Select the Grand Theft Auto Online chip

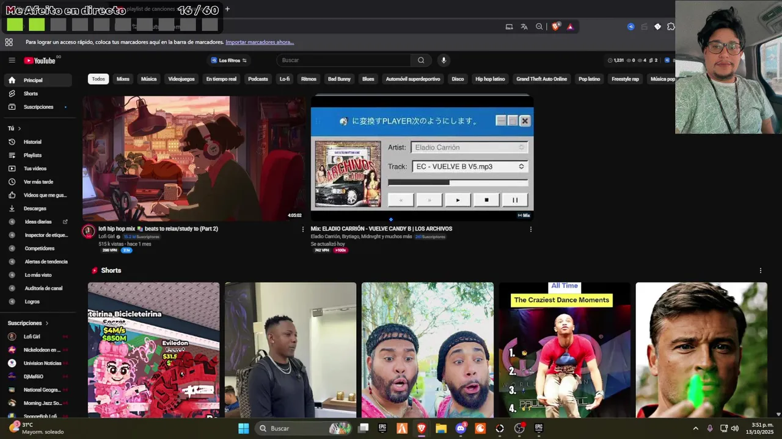tap(542, 79)
